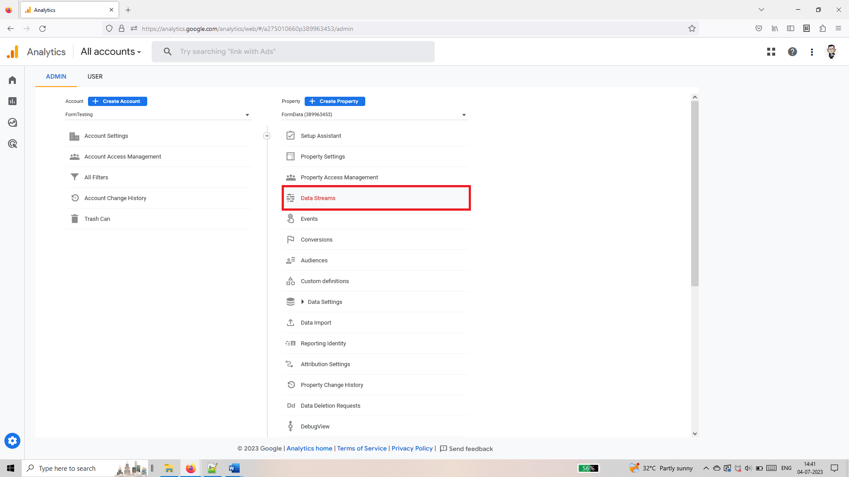Click the Windows Start button
This screenshot has width=849, height=477.
11,468
